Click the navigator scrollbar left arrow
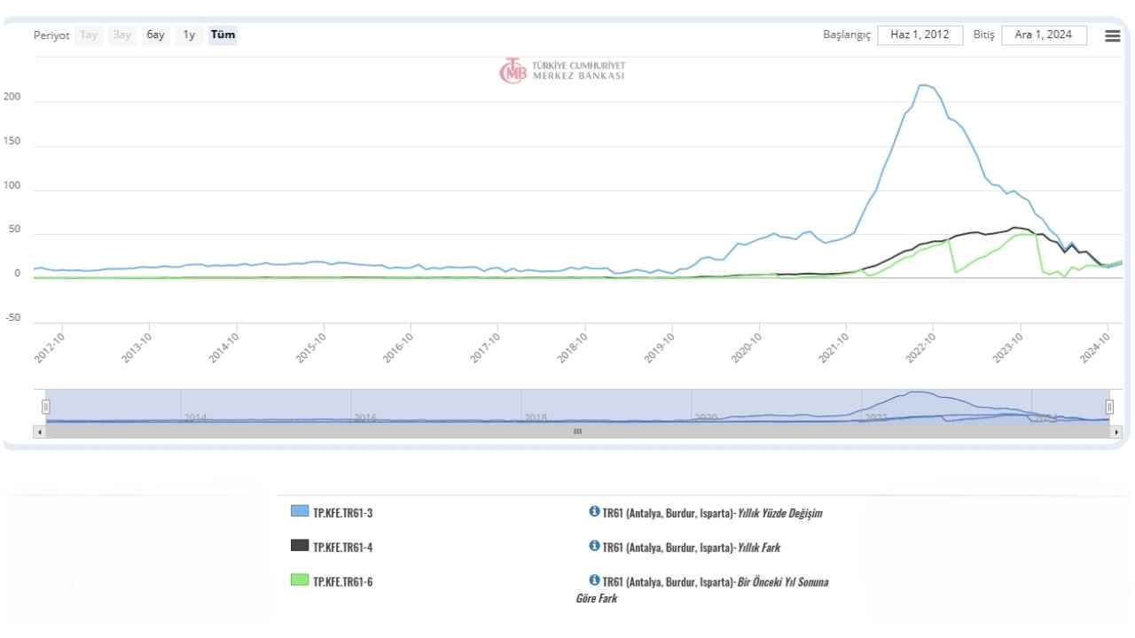This screenshot has width=1135, height=638. (39, 432)
